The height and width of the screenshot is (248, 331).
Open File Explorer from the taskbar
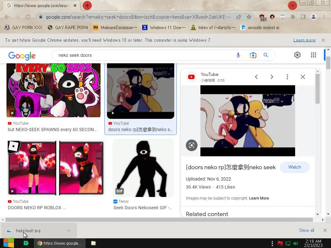tap(93, 243)
